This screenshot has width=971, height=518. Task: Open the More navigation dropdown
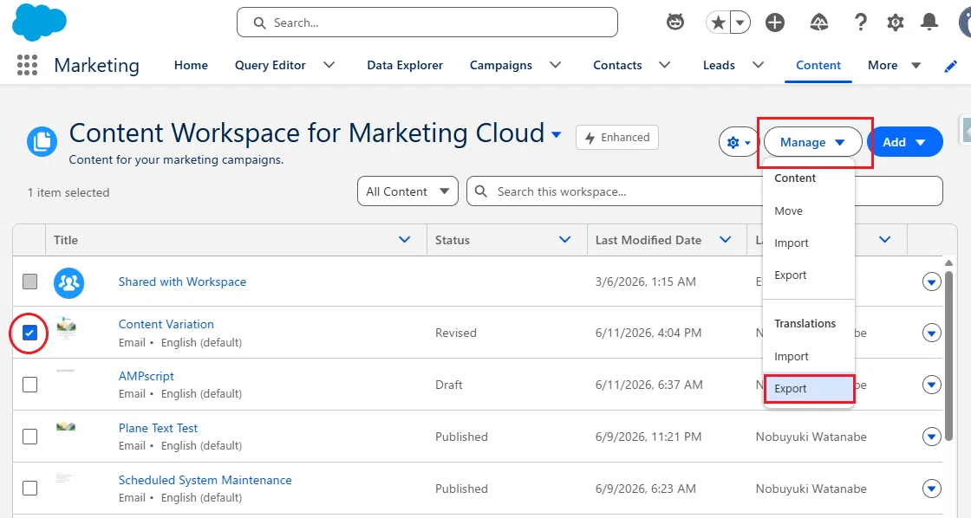click(894, 65)
